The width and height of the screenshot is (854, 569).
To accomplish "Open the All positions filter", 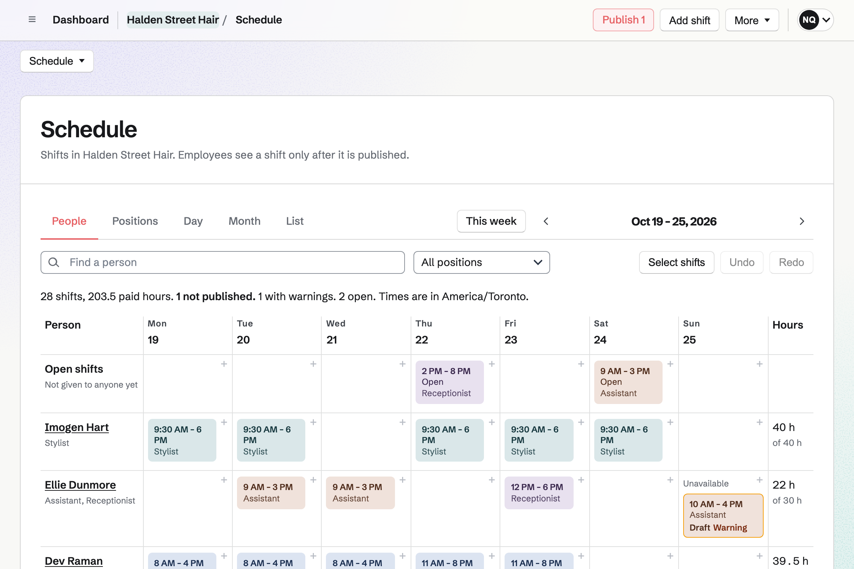I will coord(481,262).
